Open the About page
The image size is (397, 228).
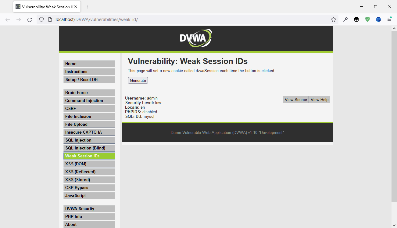89,224
